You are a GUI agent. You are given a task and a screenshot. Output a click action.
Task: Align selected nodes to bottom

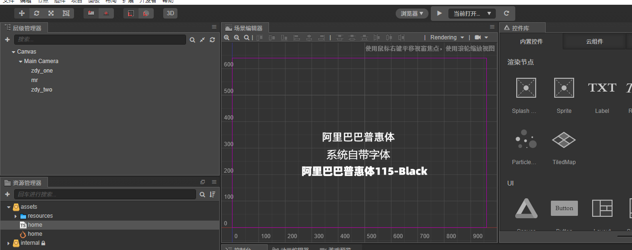click(284, 37)
